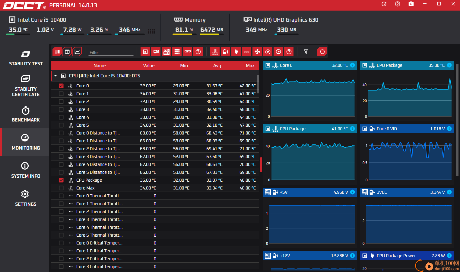Click the funnel filter icon
Image resolution: width=460 pixels, height=272 pixels.
pyautogui.click(x=306, y=52)
